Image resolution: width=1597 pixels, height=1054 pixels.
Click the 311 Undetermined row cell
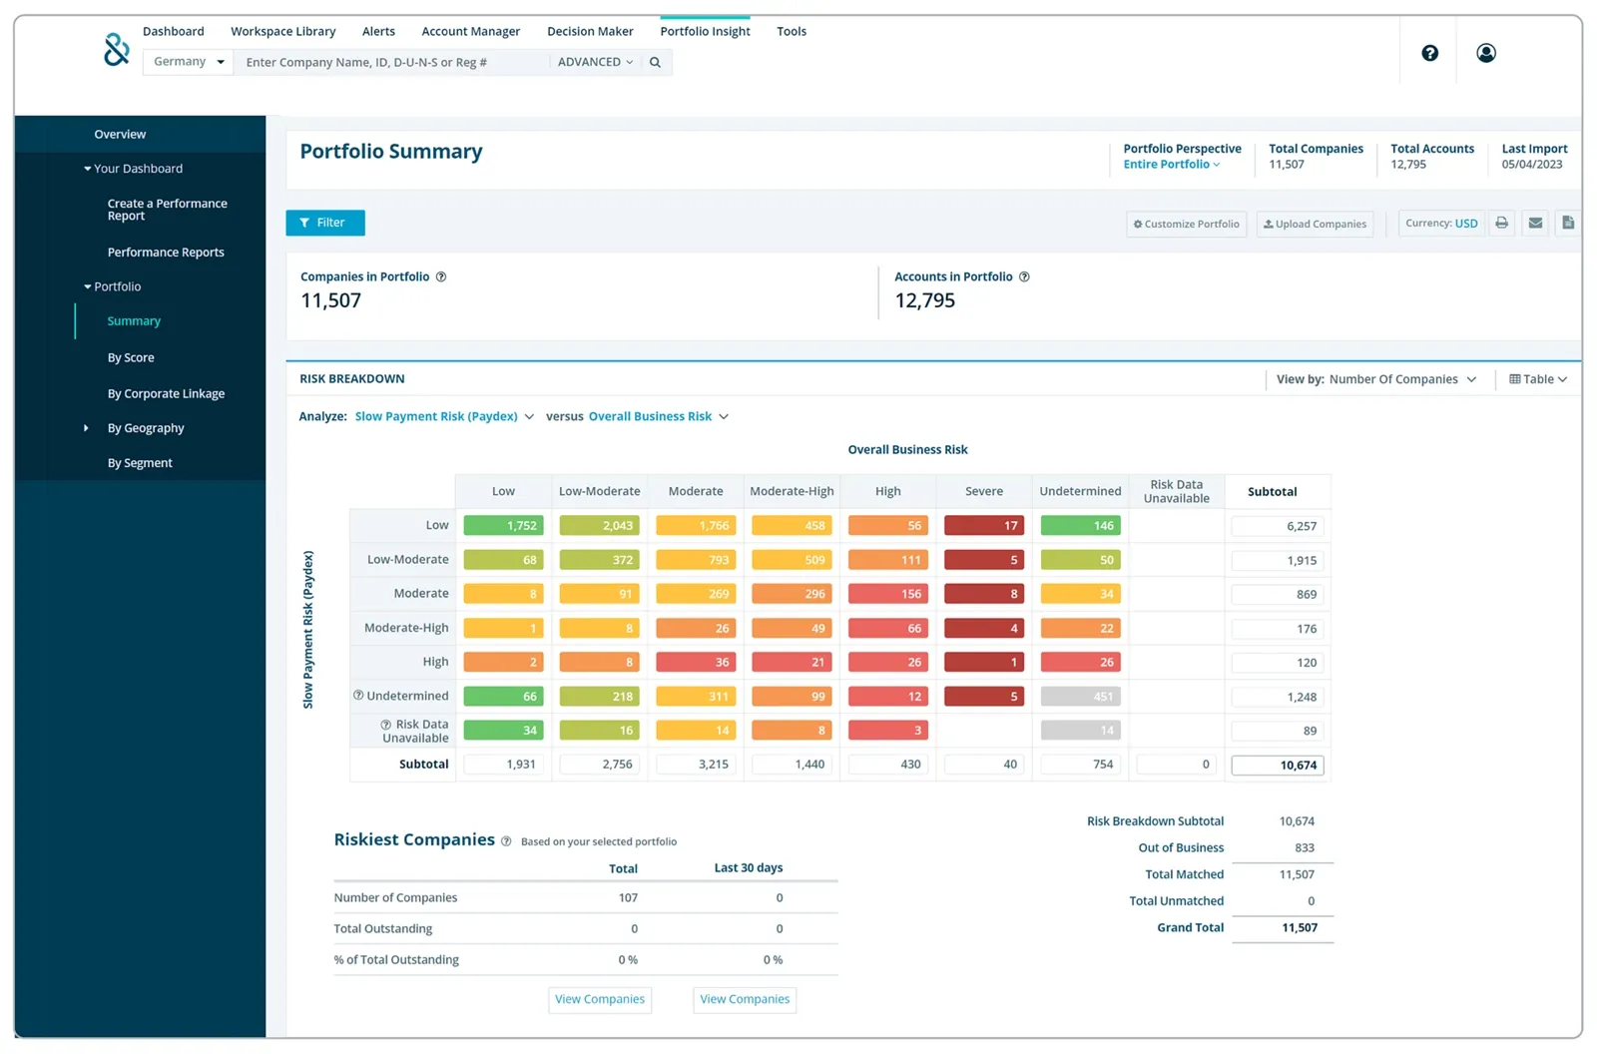[696, 697]
